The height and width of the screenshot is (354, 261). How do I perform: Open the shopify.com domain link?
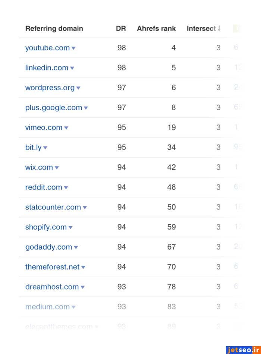46,227
